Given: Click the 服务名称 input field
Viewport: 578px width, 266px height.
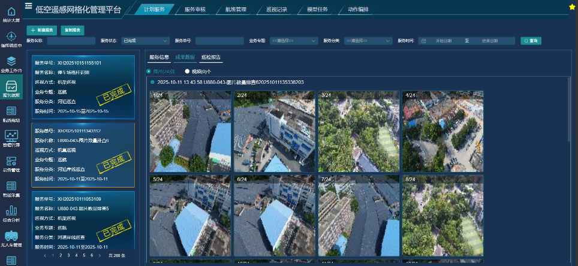Looking at the screenshot, I should pos(71,41).
